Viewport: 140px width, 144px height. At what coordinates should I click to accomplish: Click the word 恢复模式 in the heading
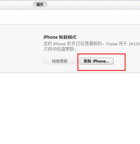68,37
